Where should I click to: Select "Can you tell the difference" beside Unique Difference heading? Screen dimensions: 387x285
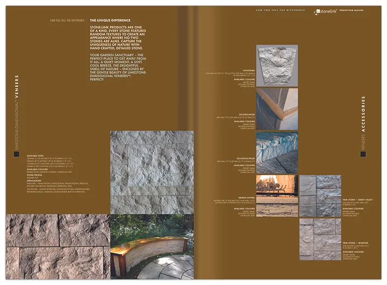[x=67, y=20]
